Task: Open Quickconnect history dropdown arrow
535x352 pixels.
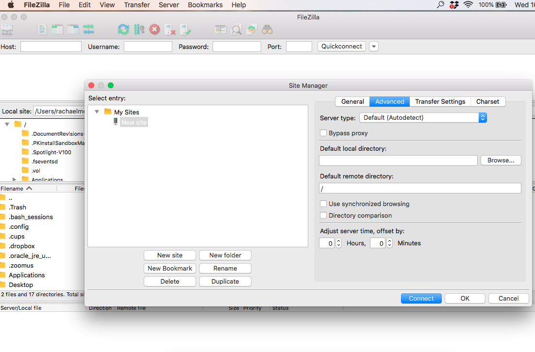Action: (x=373, y=47)
